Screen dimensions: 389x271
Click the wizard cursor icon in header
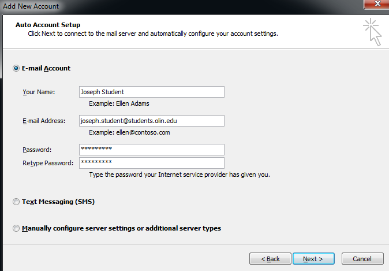click(x=373, y=32)
